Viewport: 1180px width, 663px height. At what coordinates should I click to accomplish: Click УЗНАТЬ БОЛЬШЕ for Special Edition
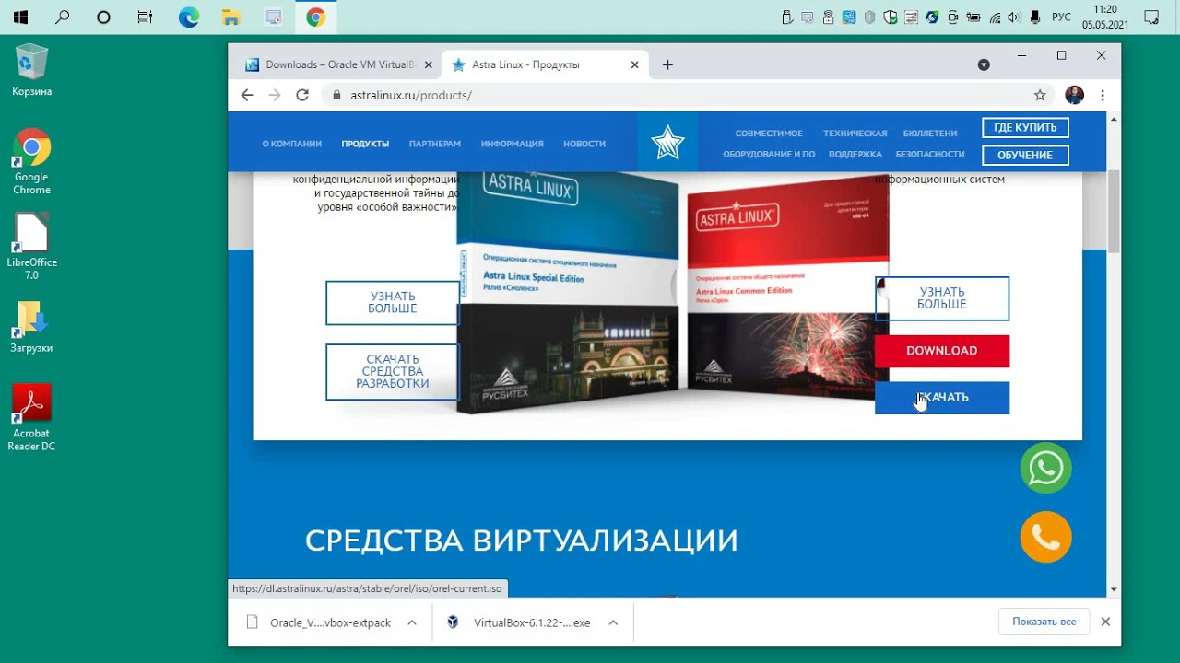coord(393,302)
